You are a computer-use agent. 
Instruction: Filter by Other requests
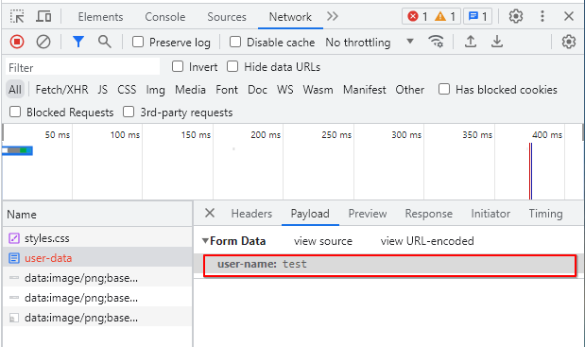409,90
